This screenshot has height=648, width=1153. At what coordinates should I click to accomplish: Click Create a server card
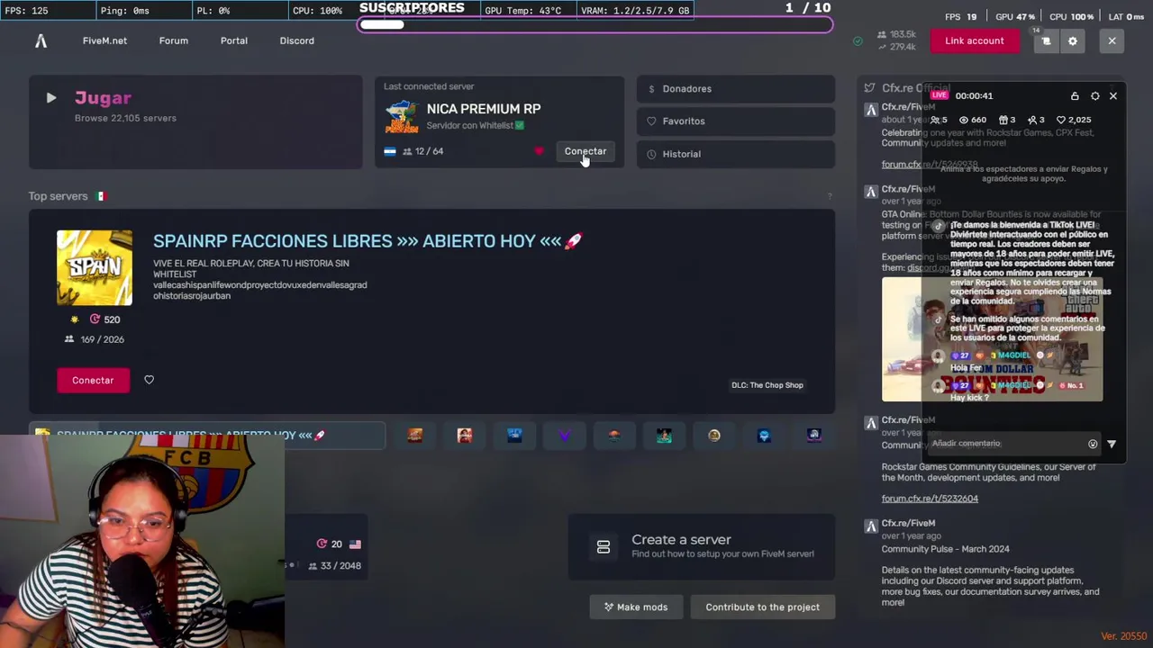point(702,546)
